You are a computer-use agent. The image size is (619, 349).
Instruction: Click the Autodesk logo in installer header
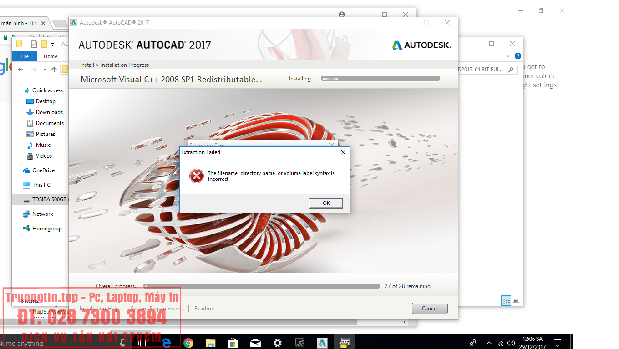point(421,45)
